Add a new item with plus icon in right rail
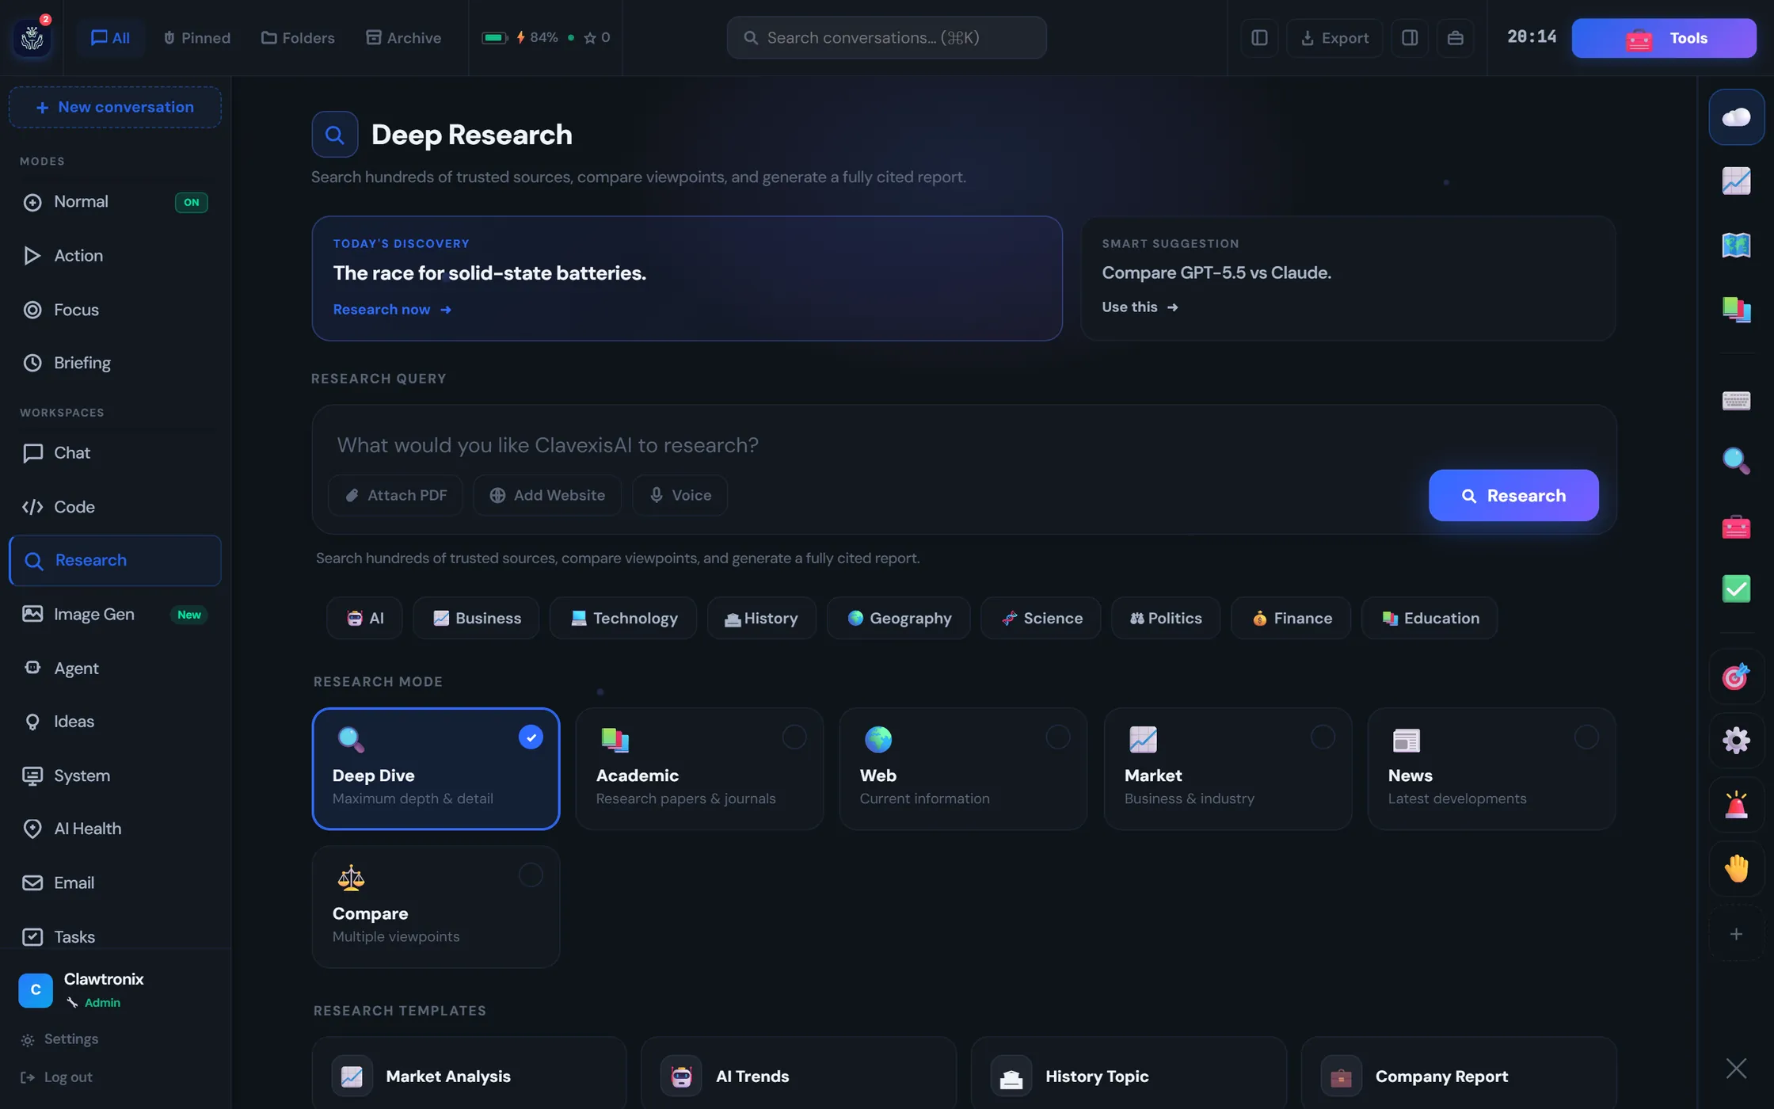Viewport: 1774px width, 1109px height. tap(1736, 934)
